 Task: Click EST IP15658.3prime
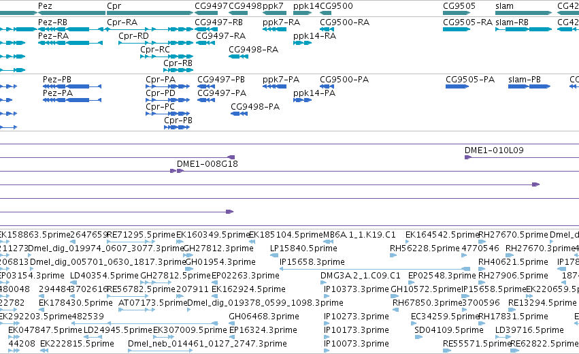pyautogui.click(x=375, y=269)
